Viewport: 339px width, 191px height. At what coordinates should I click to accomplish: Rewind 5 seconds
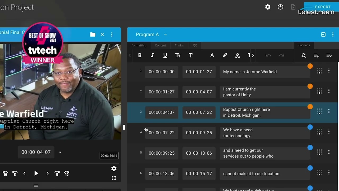pos(15,173)
